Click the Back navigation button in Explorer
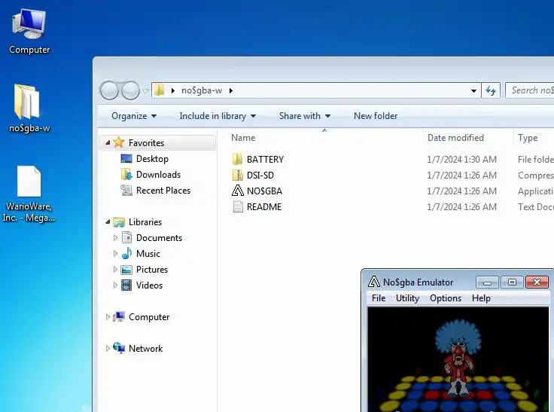 coord(109,90)
